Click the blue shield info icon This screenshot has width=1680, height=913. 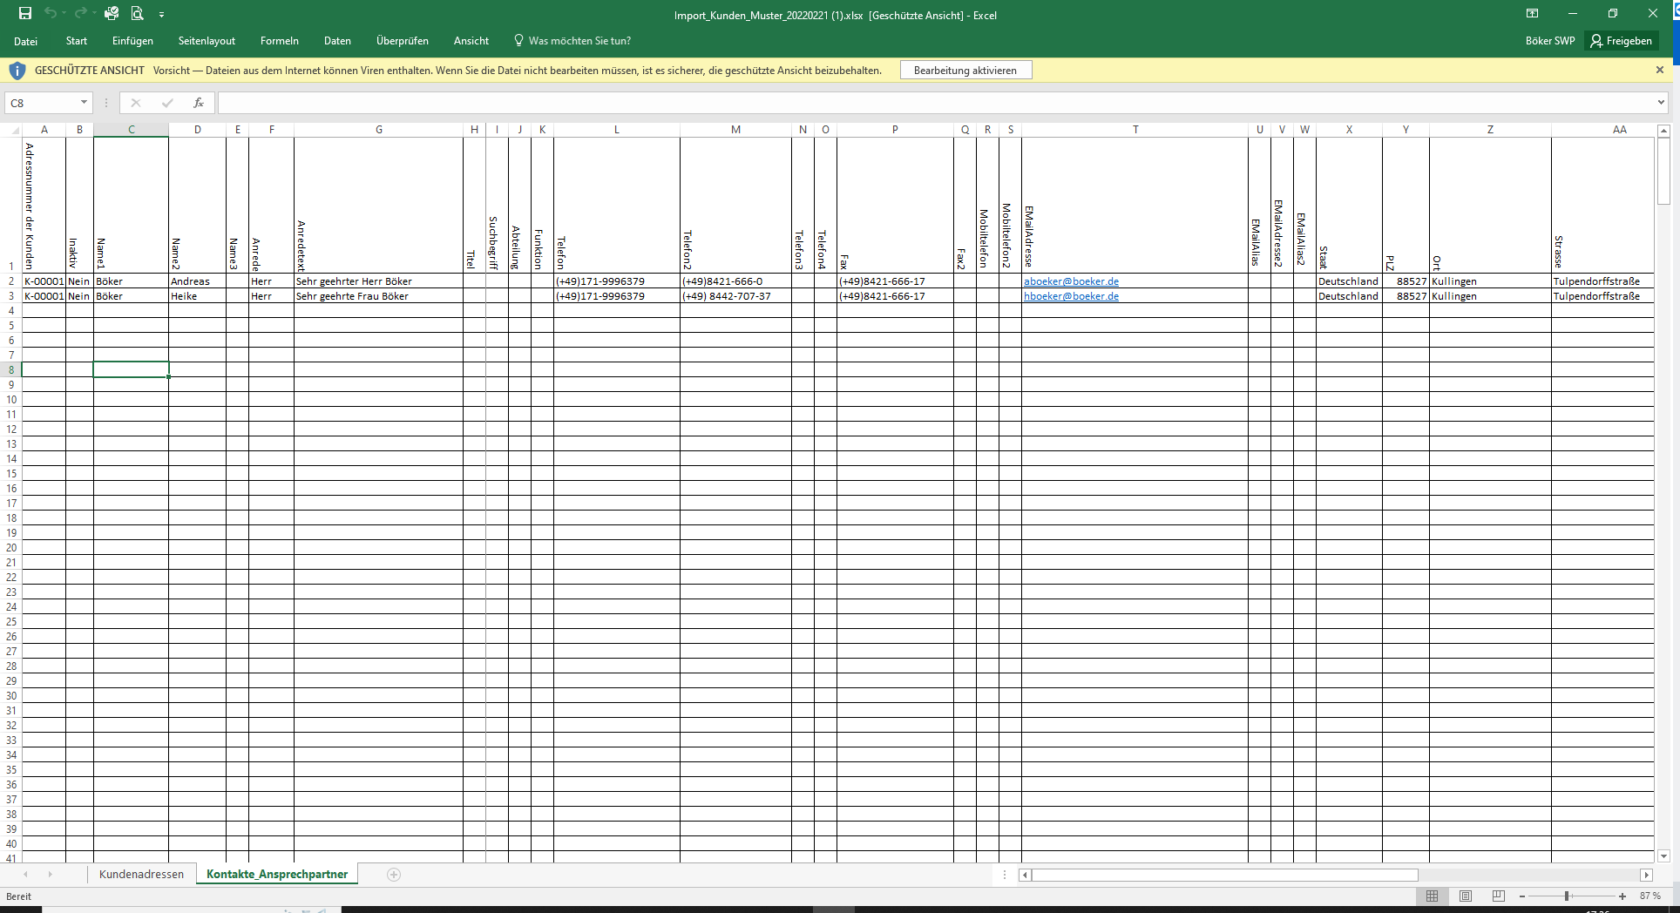coord(17,71)
